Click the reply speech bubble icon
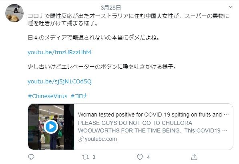The height and width of the screenshot is (164, 239). (x=31, y=157)
